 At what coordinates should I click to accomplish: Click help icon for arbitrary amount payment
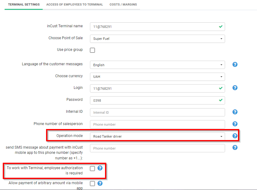pyautogui.click(x=100, y=183)
